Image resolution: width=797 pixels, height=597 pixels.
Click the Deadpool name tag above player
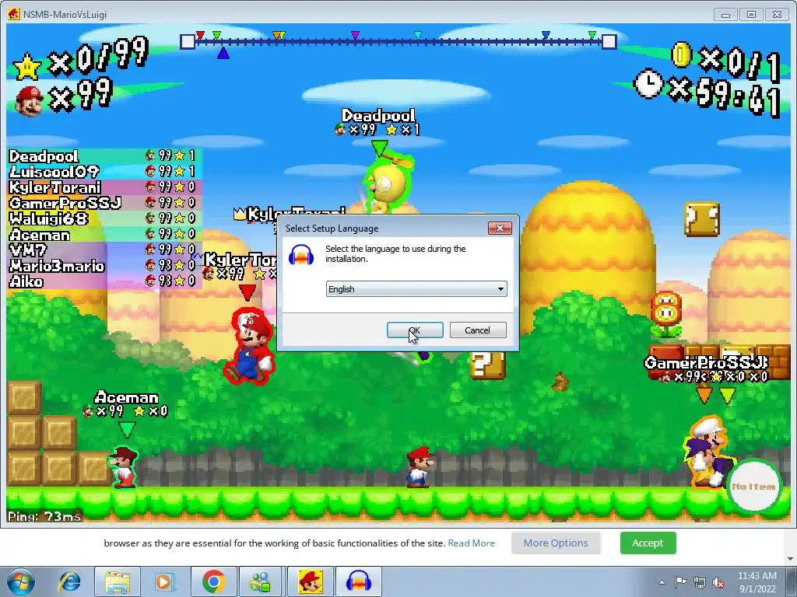tap(379, 116)
